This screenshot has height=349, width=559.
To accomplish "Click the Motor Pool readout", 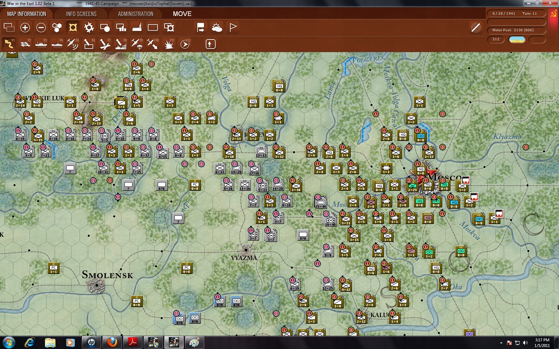I will point(513,30).
